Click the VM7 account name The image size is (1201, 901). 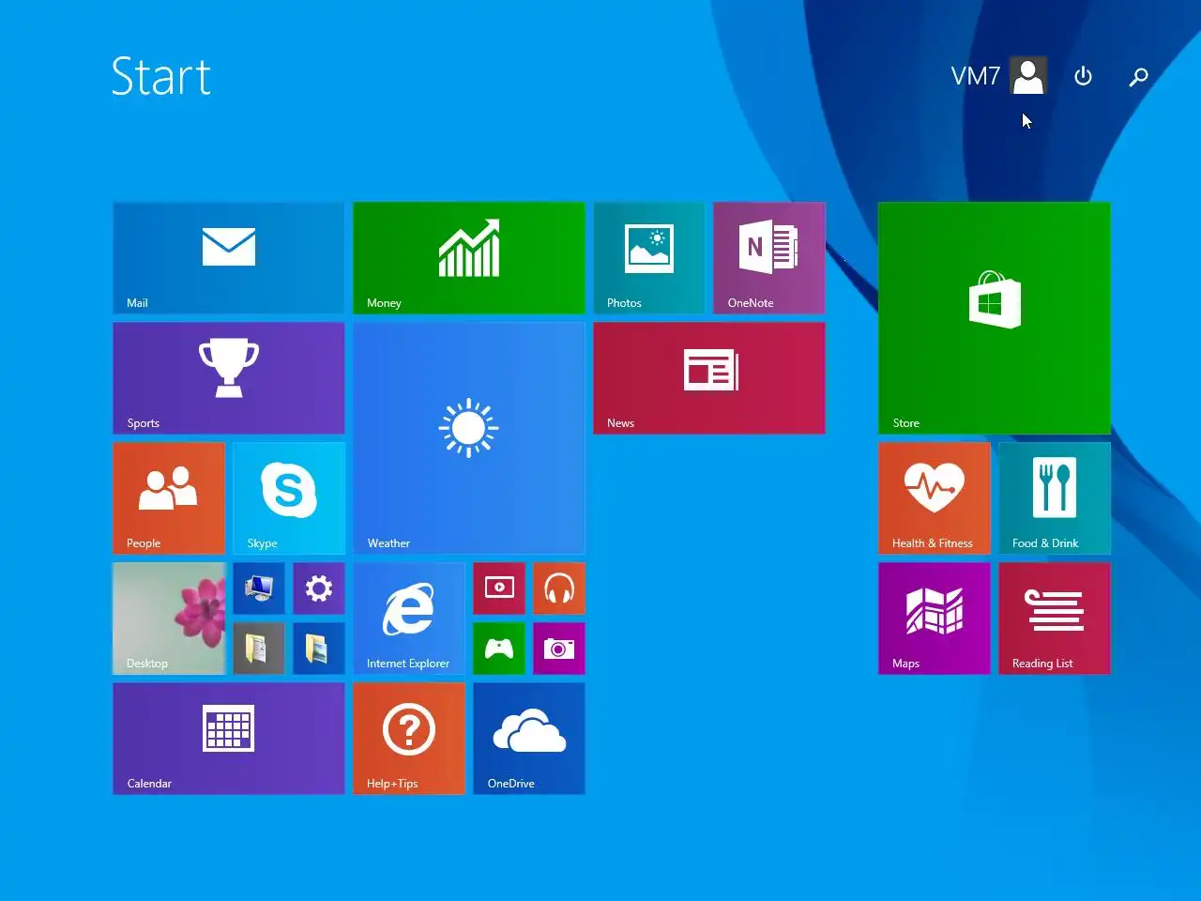pos(976,76)
